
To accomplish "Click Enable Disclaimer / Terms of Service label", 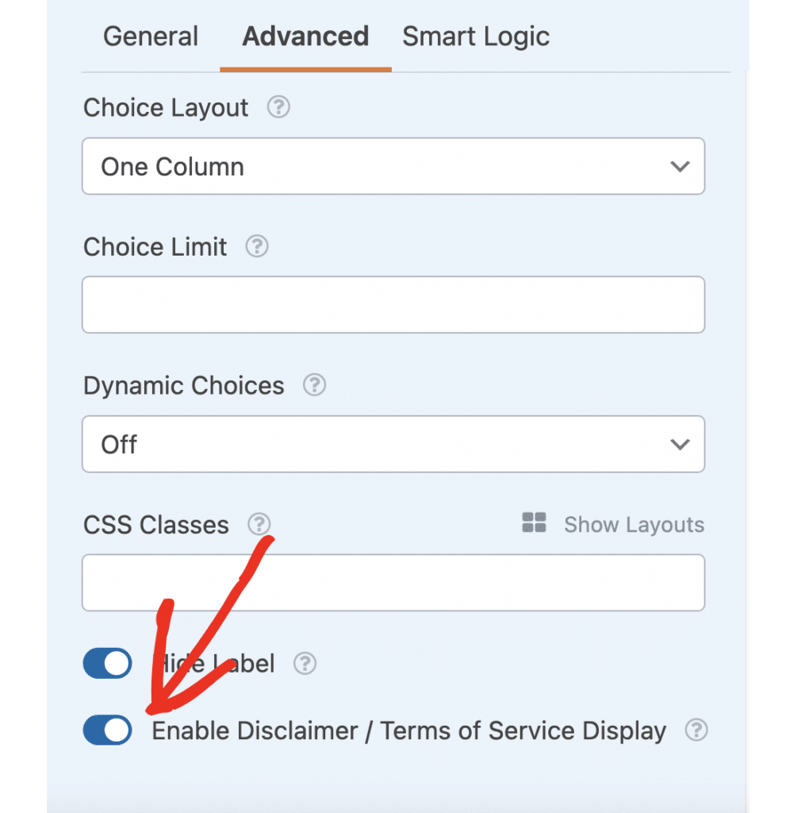I will [x=408, y=730].
